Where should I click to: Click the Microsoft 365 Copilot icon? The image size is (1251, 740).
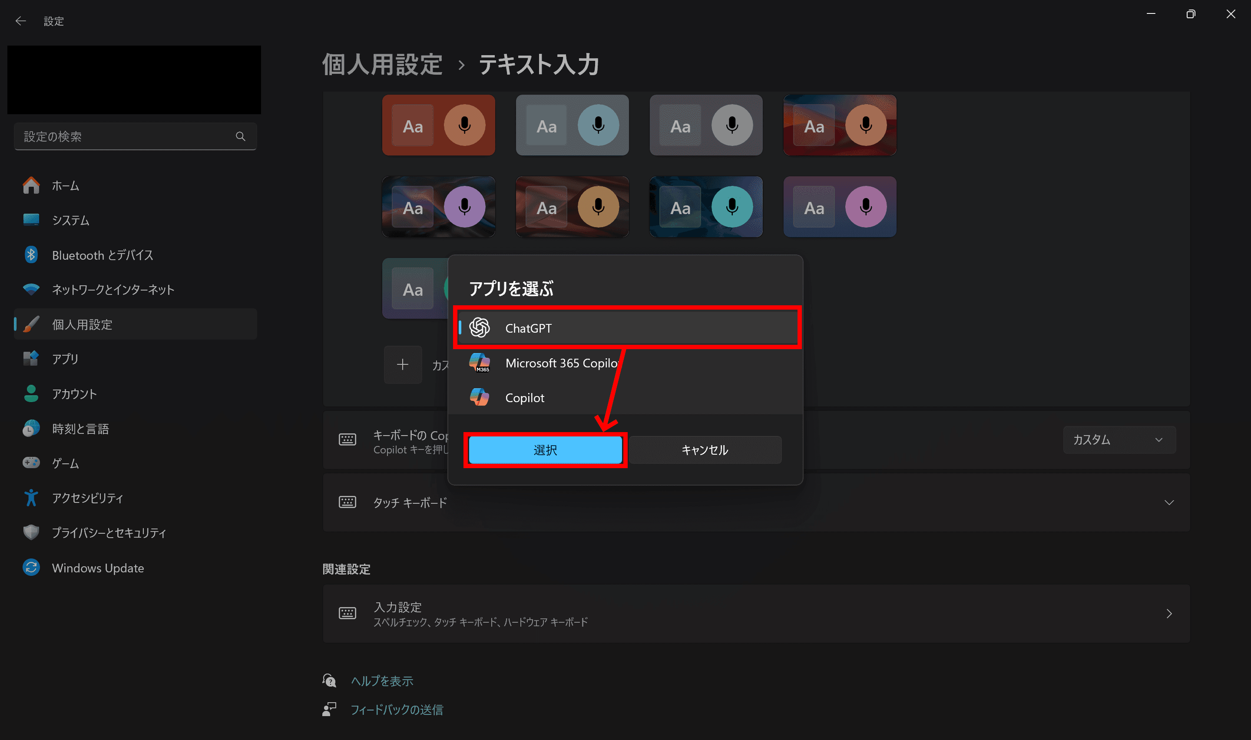(480, 363)
